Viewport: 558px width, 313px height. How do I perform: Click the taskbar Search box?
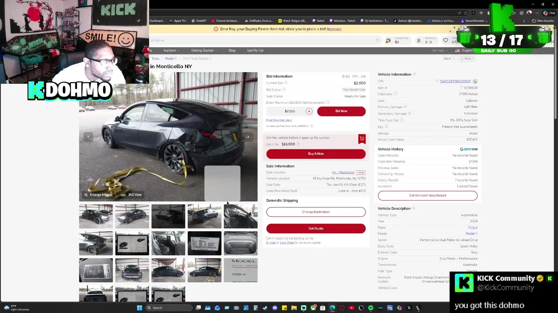[x=168, y=308]
